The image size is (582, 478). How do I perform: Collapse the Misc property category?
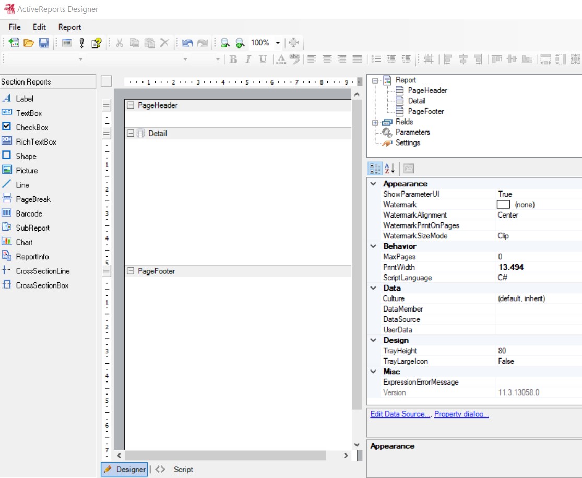coord(373,372)
